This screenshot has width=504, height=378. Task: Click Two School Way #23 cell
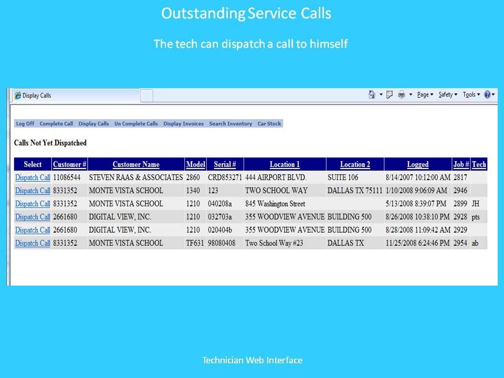[274, 243]
